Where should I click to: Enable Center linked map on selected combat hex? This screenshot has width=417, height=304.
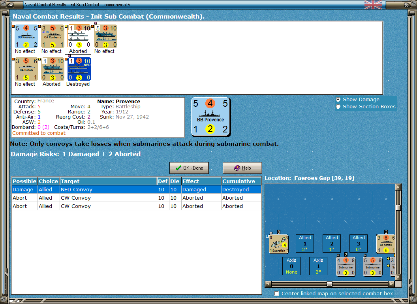pos(276,293)
